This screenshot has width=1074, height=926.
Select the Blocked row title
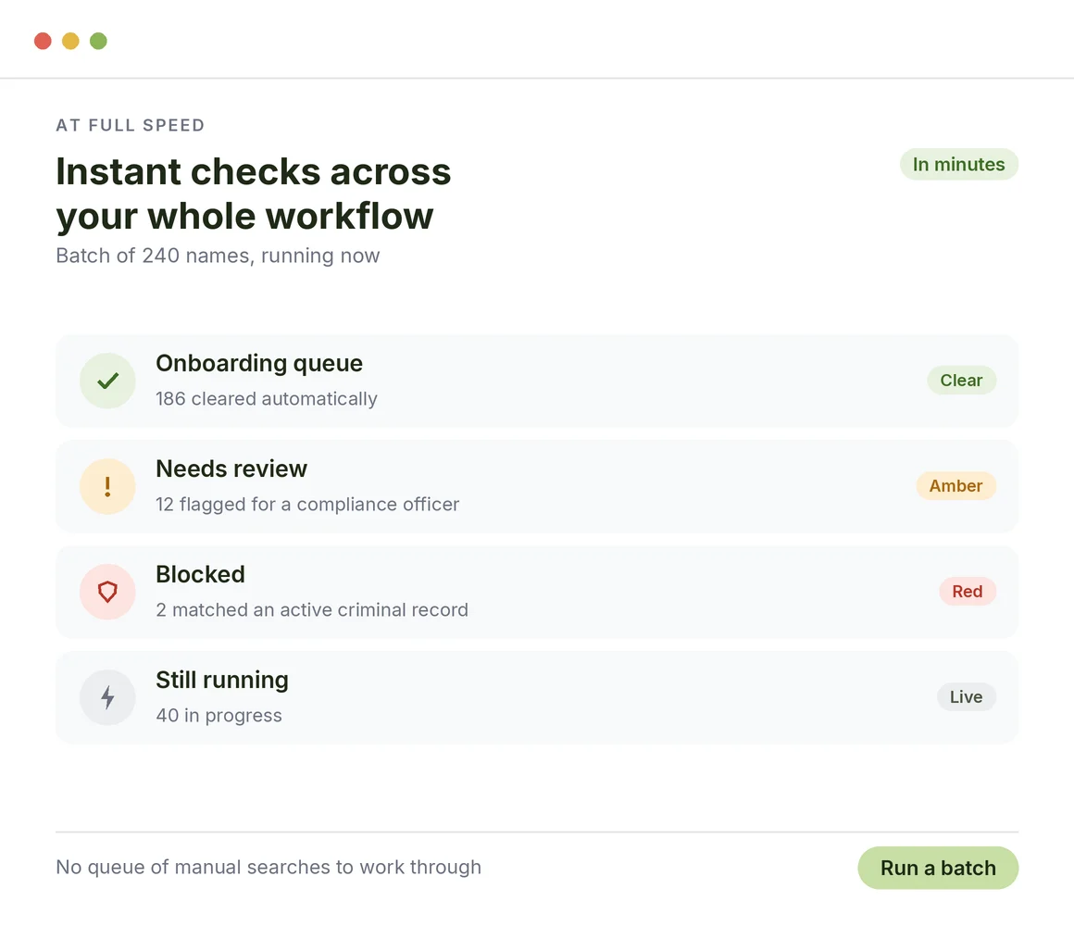(x=200, y=574)
